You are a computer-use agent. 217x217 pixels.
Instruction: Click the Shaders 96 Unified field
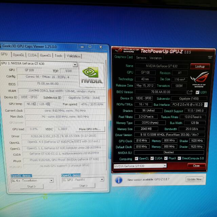point(149,111)
